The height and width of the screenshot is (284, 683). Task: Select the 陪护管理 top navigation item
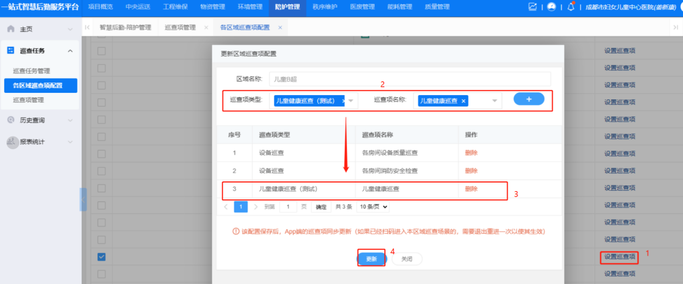point(287,7)
